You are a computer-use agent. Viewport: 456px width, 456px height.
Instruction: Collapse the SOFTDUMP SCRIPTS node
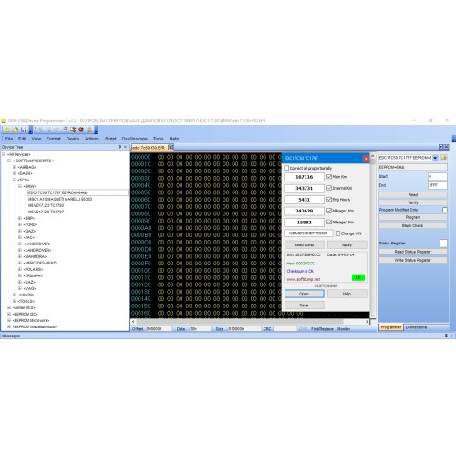pyautogui.click(x=9, y=161)
